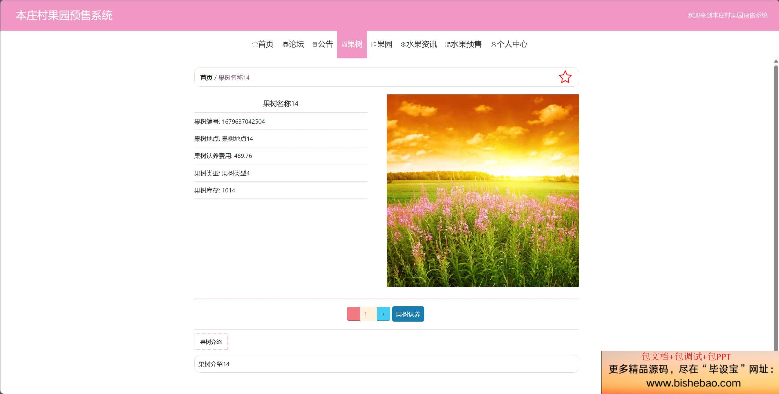Select the 果树介绍 tab
This screenshot has height=394, width=779.
[x=211, y=342]
